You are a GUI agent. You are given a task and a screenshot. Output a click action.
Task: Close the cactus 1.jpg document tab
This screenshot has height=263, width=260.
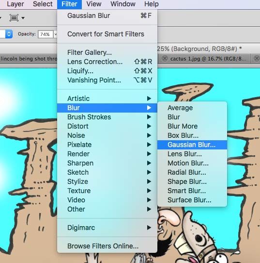pos(165,59)
